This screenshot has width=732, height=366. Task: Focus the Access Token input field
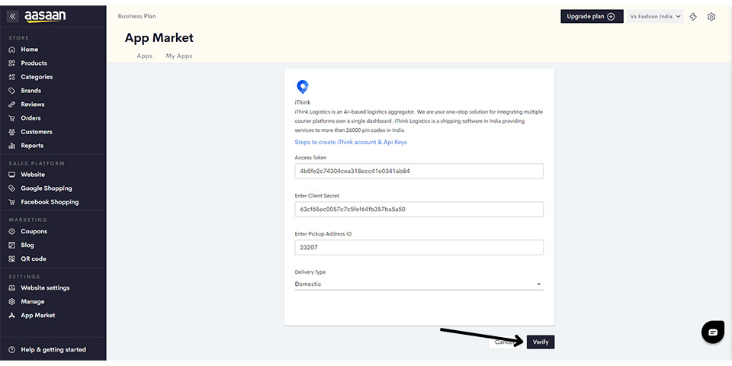419,171
